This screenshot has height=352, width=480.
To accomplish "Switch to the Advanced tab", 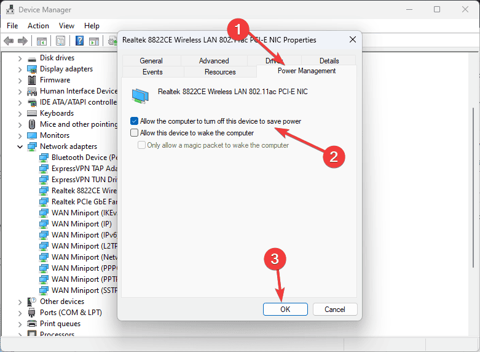I will (214, 61).
